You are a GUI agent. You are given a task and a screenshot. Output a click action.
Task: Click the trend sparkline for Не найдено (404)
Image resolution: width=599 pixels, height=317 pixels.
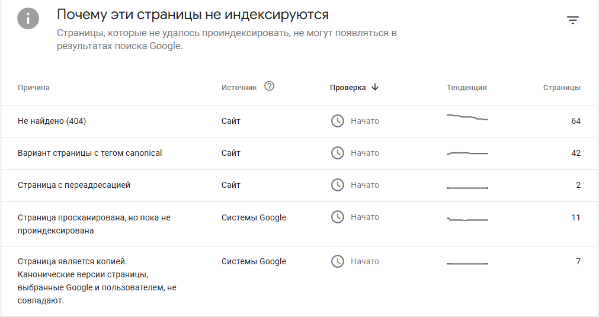pyautogui.click(x=467, y=117)
